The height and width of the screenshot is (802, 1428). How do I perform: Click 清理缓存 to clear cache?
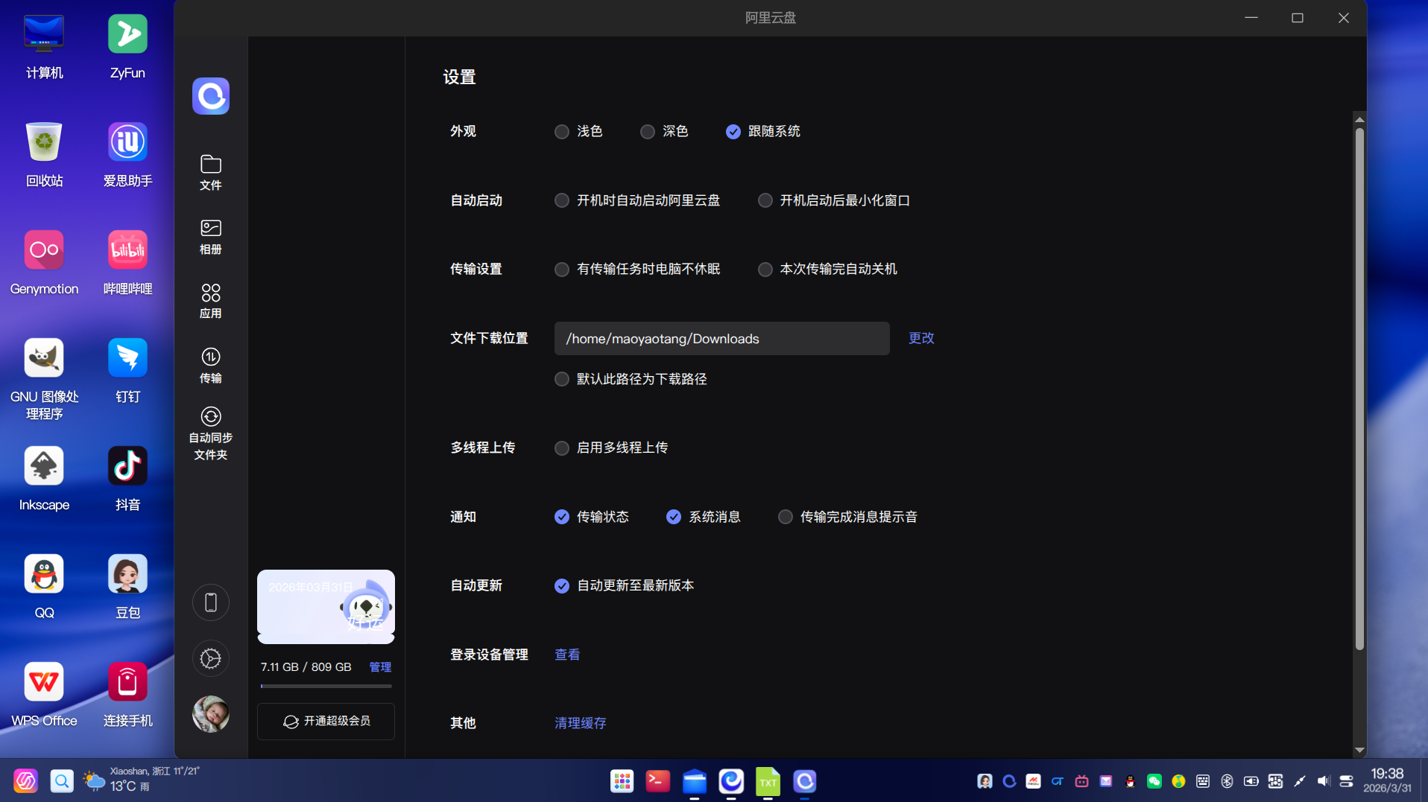click(x=581, y=723)
